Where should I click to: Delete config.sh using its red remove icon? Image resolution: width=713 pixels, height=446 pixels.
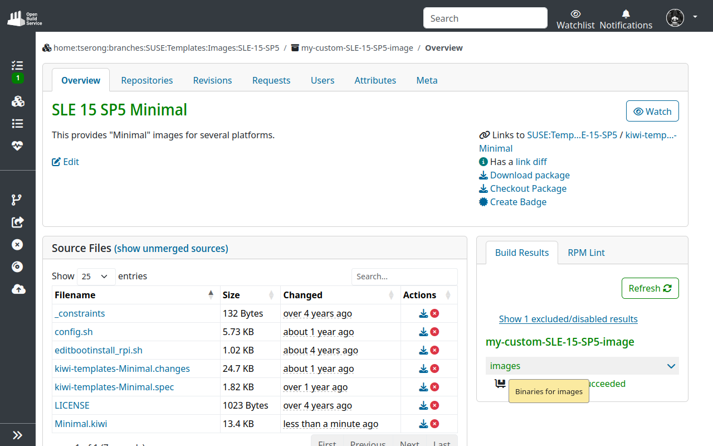(x=434, y=331)
